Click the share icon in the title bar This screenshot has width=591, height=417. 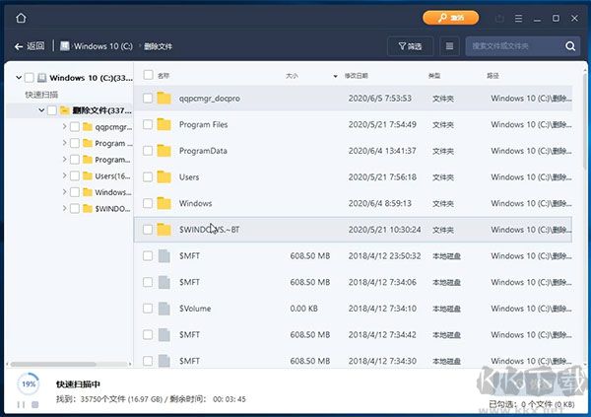[500, 18]
